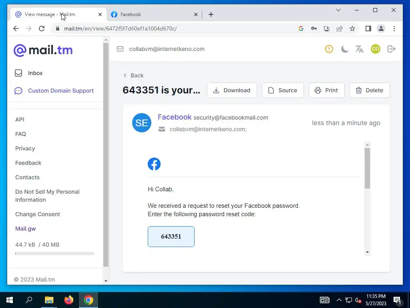
Task: Open the FAQ page link
Action: pos(20,134)
